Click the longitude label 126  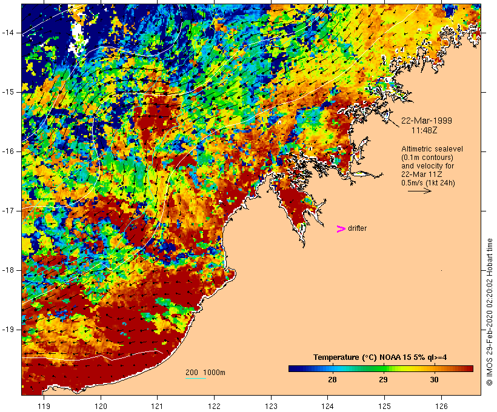coord(441,406)
